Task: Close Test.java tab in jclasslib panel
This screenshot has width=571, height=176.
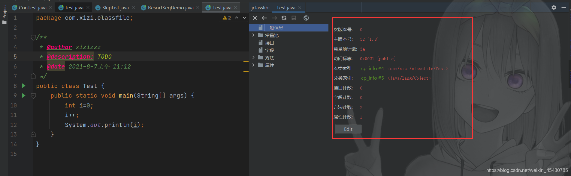Action: click(x=300, y=8)
